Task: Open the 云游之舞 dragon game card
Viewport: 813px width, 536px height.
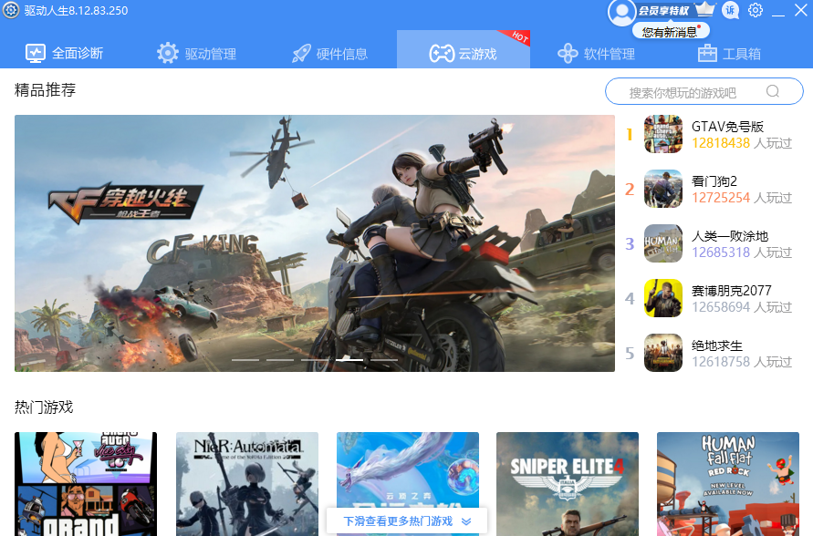Action: (408, 469)
